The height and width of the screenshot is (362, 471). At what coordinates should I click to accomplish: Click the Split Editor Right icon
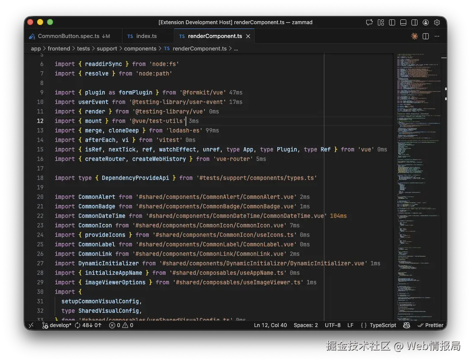pos(425,36)
